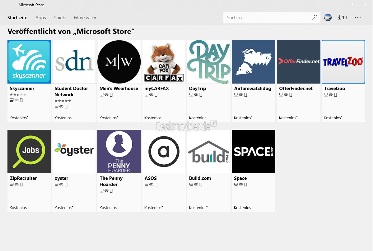This screenshot has width=373, height=251.
Task: Open the Travelzoo logo tile
Action: click(x=343, y=62)
